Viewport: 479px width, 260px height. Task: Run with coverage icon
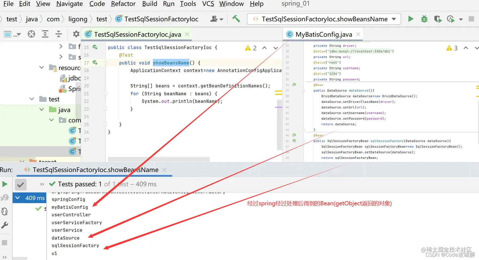[438, 19]
